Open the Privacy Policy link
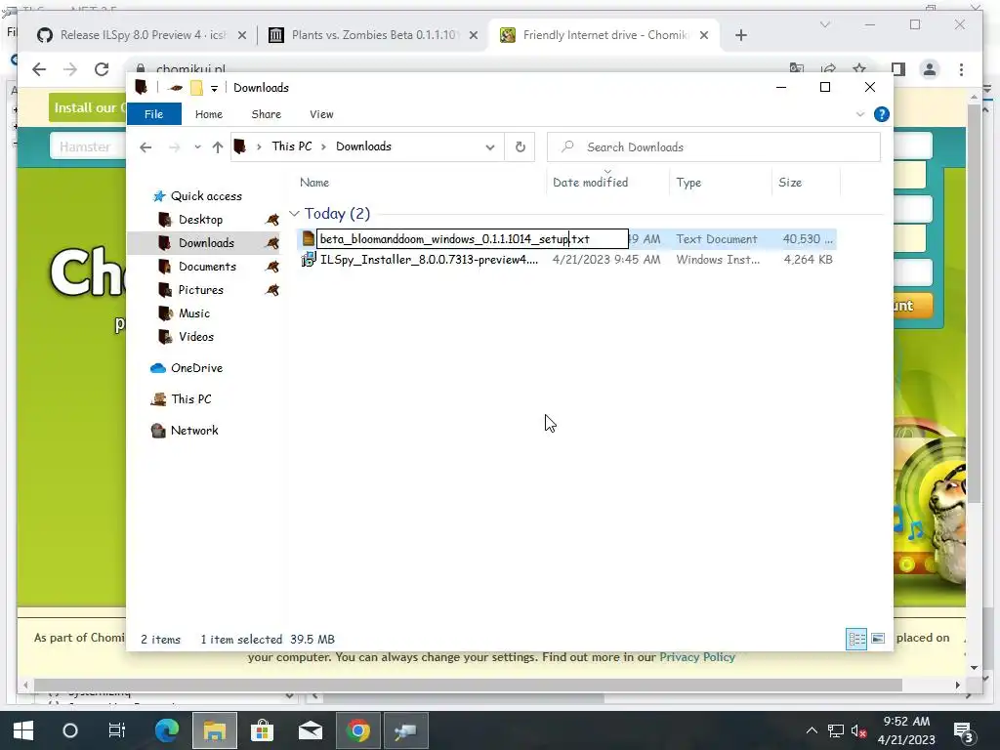This screenshot has width=1000, height=750. (696, 657)
